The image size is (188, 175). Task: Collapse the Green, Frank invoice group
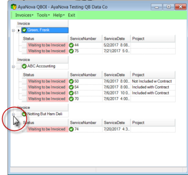[x=13, y=31]
